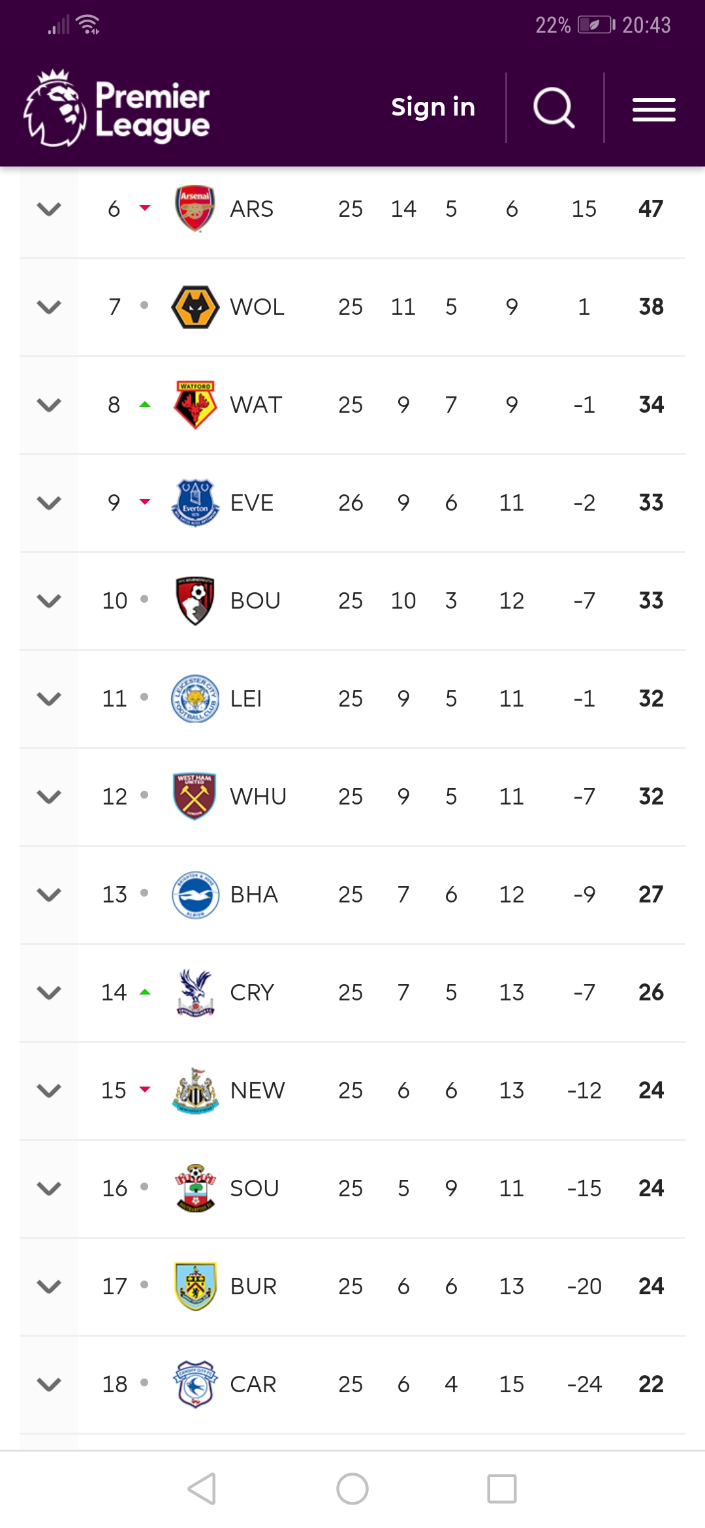Click the Sign in link
The width and height of the screenshot is (705, 1528).
coord(433,107)
